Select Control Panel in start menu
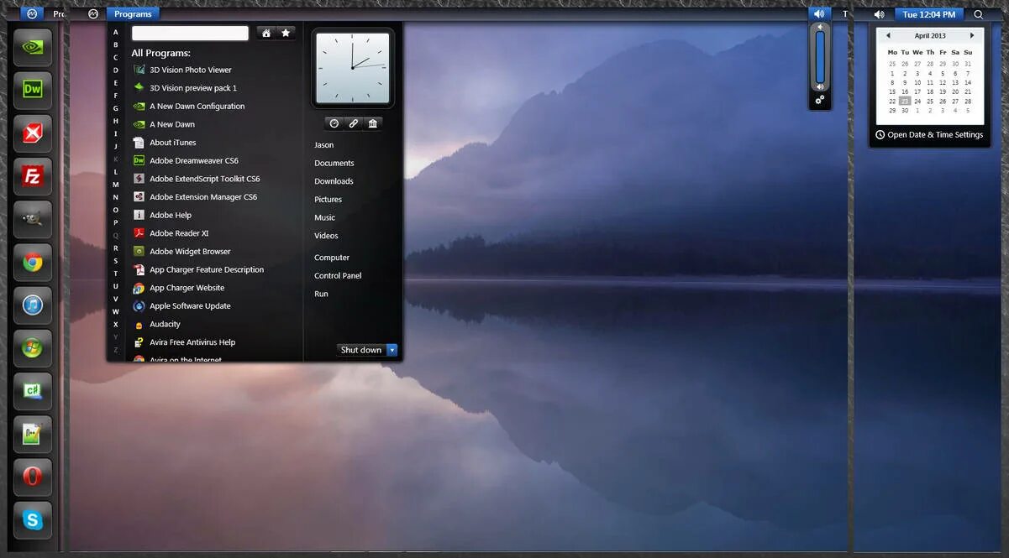 pyautogui.click(x=338, y=275)
